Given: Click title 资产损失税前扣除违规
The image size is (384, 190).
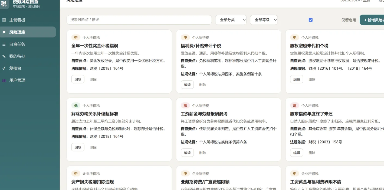Looking at the screenshot, I should 93,182.
